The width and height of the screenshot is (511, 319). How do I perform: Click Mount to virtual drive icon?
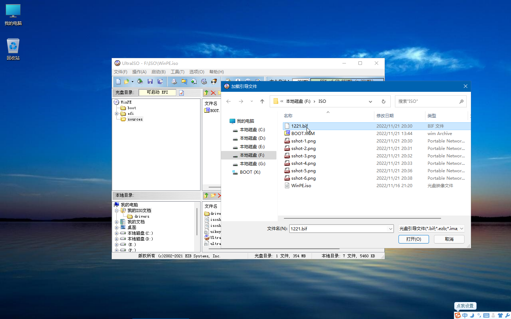click(x=204, y=82)
